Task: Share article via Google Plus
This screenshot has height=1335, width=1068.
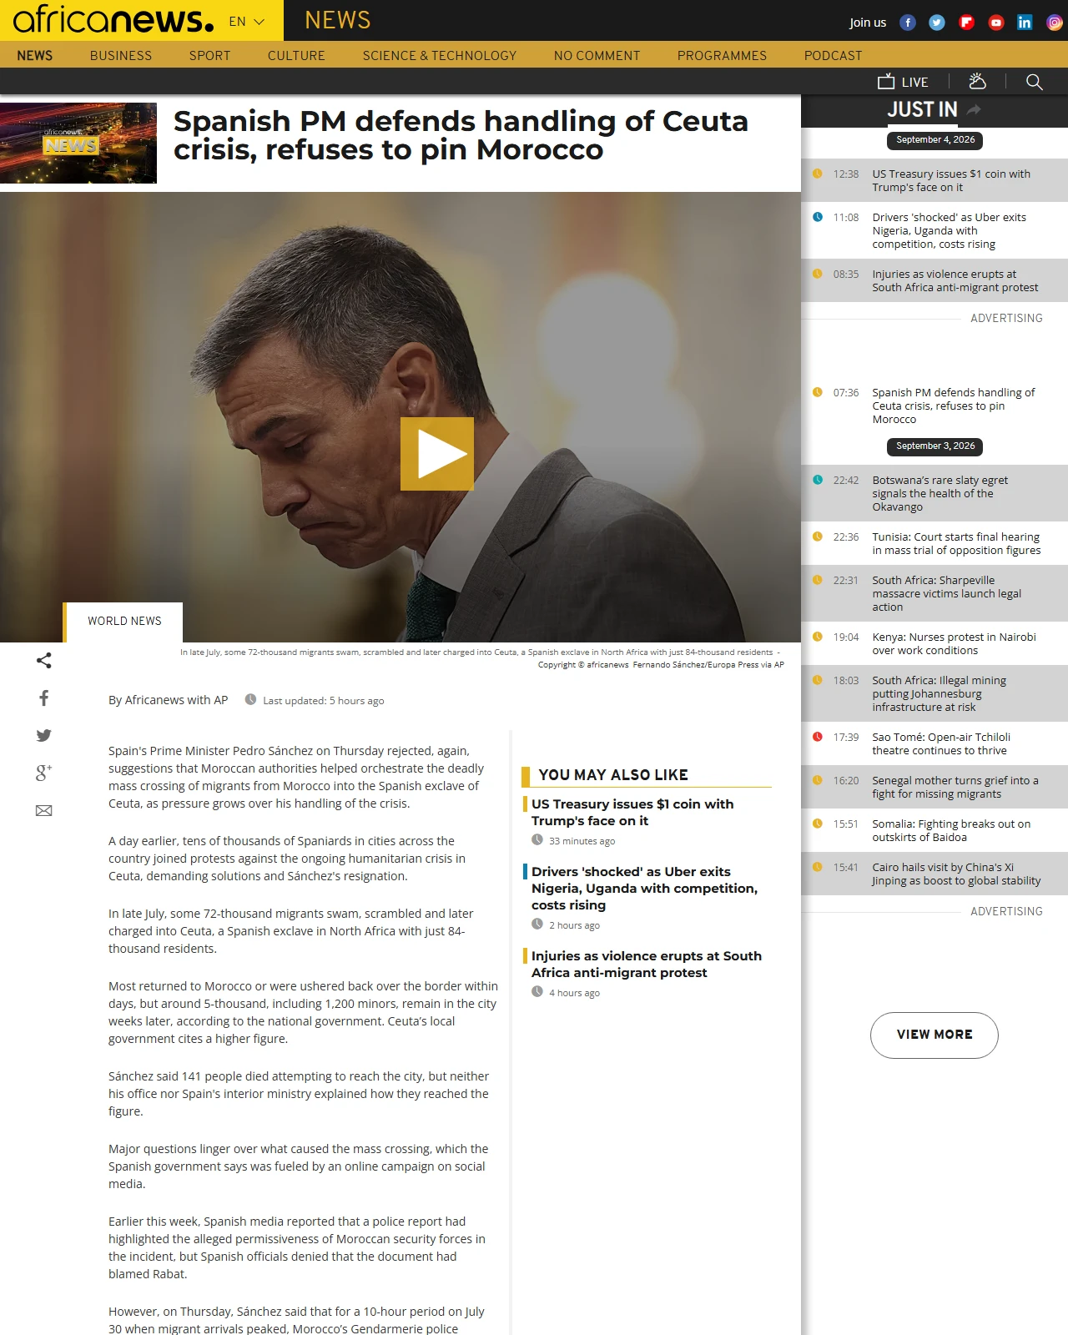Action: pyautogui.click(x=44, y=773)
